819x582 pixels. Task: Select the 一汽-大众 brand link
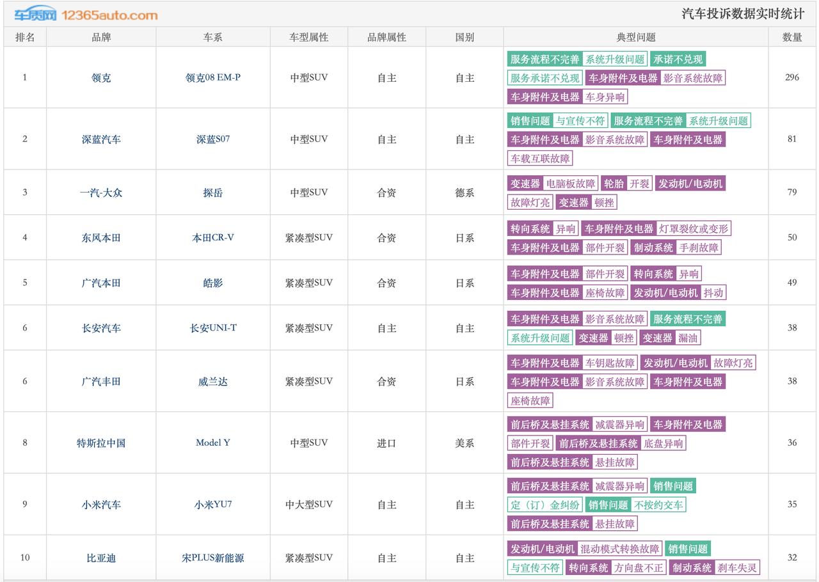101,193
